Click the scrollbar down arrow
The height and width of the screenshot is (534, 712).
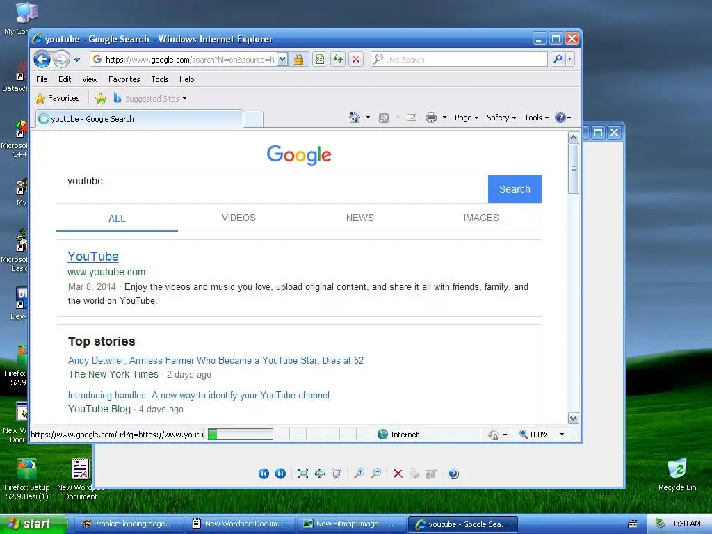[574, 418]
